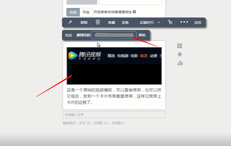Image resolution: width=231 pixels, height=146 pixels.
Task: Click the Tencent video thumbnail
Action: point(114,66)
